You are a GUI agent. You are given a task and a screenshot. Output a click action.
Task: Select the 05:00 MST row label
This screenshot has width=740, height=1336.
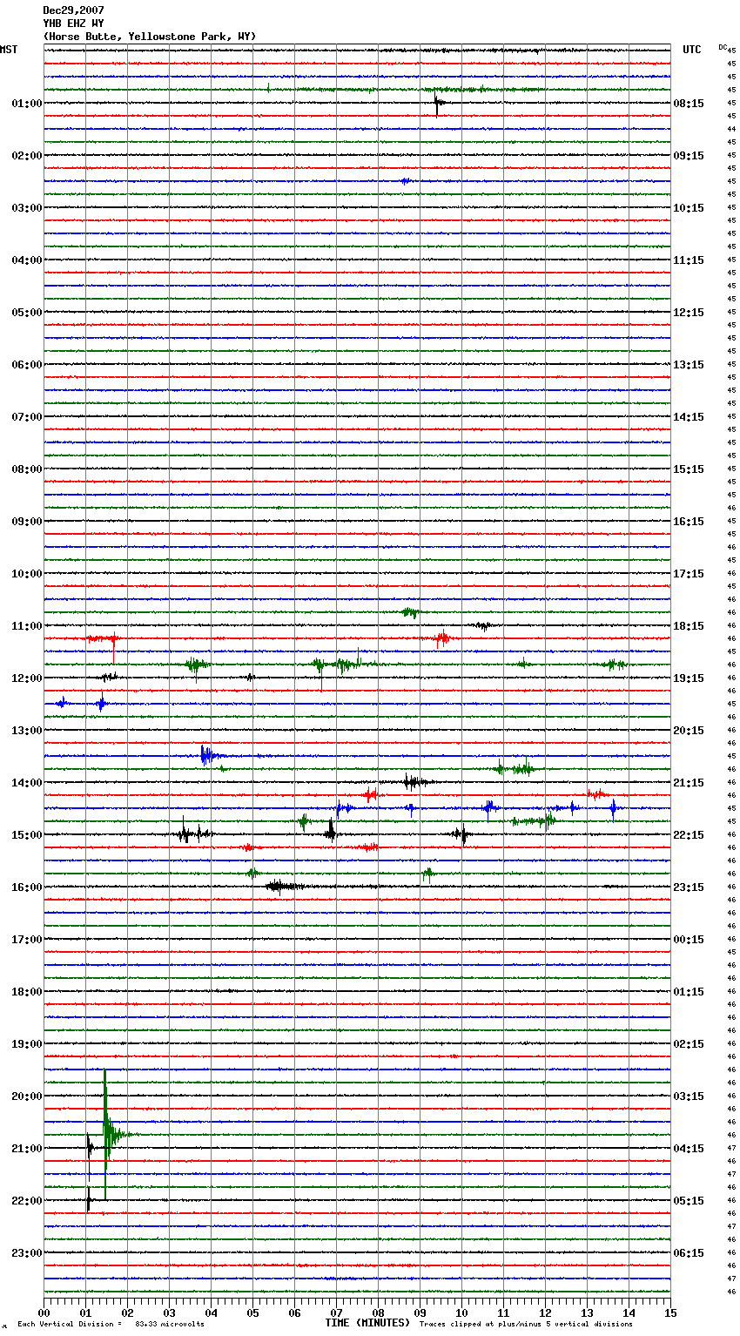pyautogui.click(x=27, y=313)
